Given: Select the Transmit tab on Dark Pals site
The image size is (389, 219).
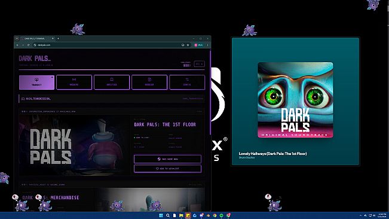Looking at the screenshot, I should (x=36, y=82).
